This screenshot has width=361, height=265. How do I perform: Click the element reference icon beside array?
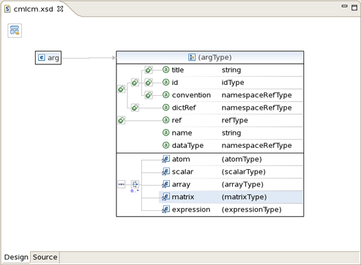point(166,184)
